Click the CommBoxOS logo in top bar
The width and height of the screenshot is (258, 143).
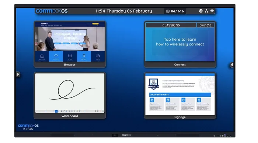tap(52, 11)
